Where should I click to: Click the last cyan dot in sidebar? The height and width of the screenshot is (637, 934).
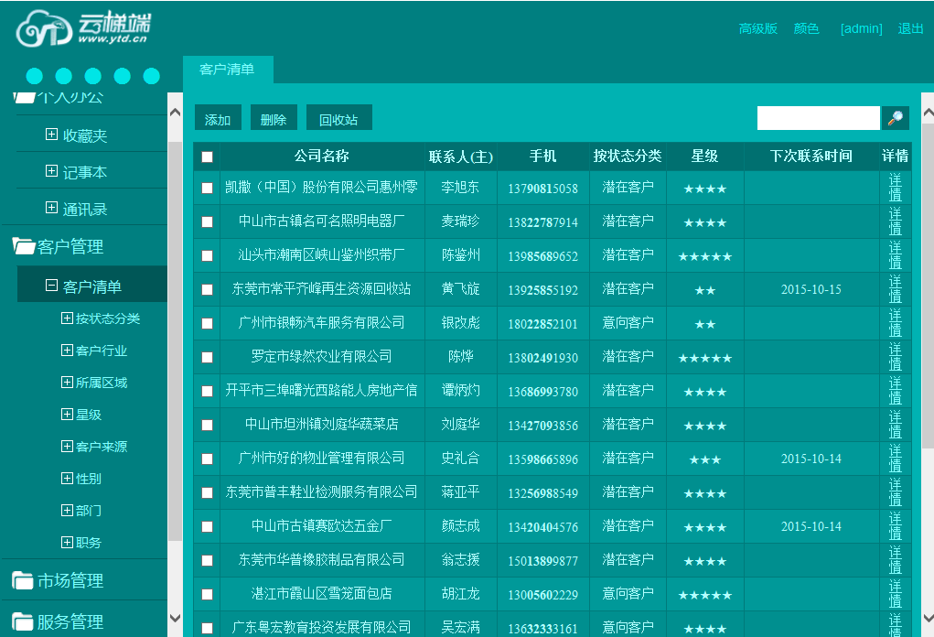coord(152,76)
